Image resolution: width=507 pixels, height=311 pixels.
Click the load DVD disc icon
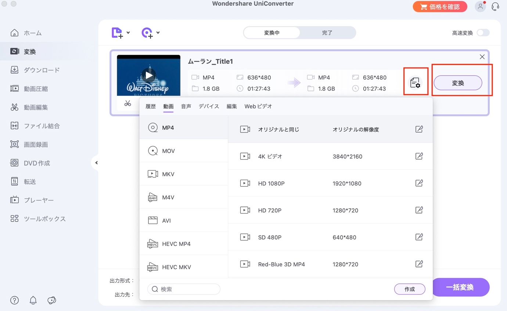(147, 33)
